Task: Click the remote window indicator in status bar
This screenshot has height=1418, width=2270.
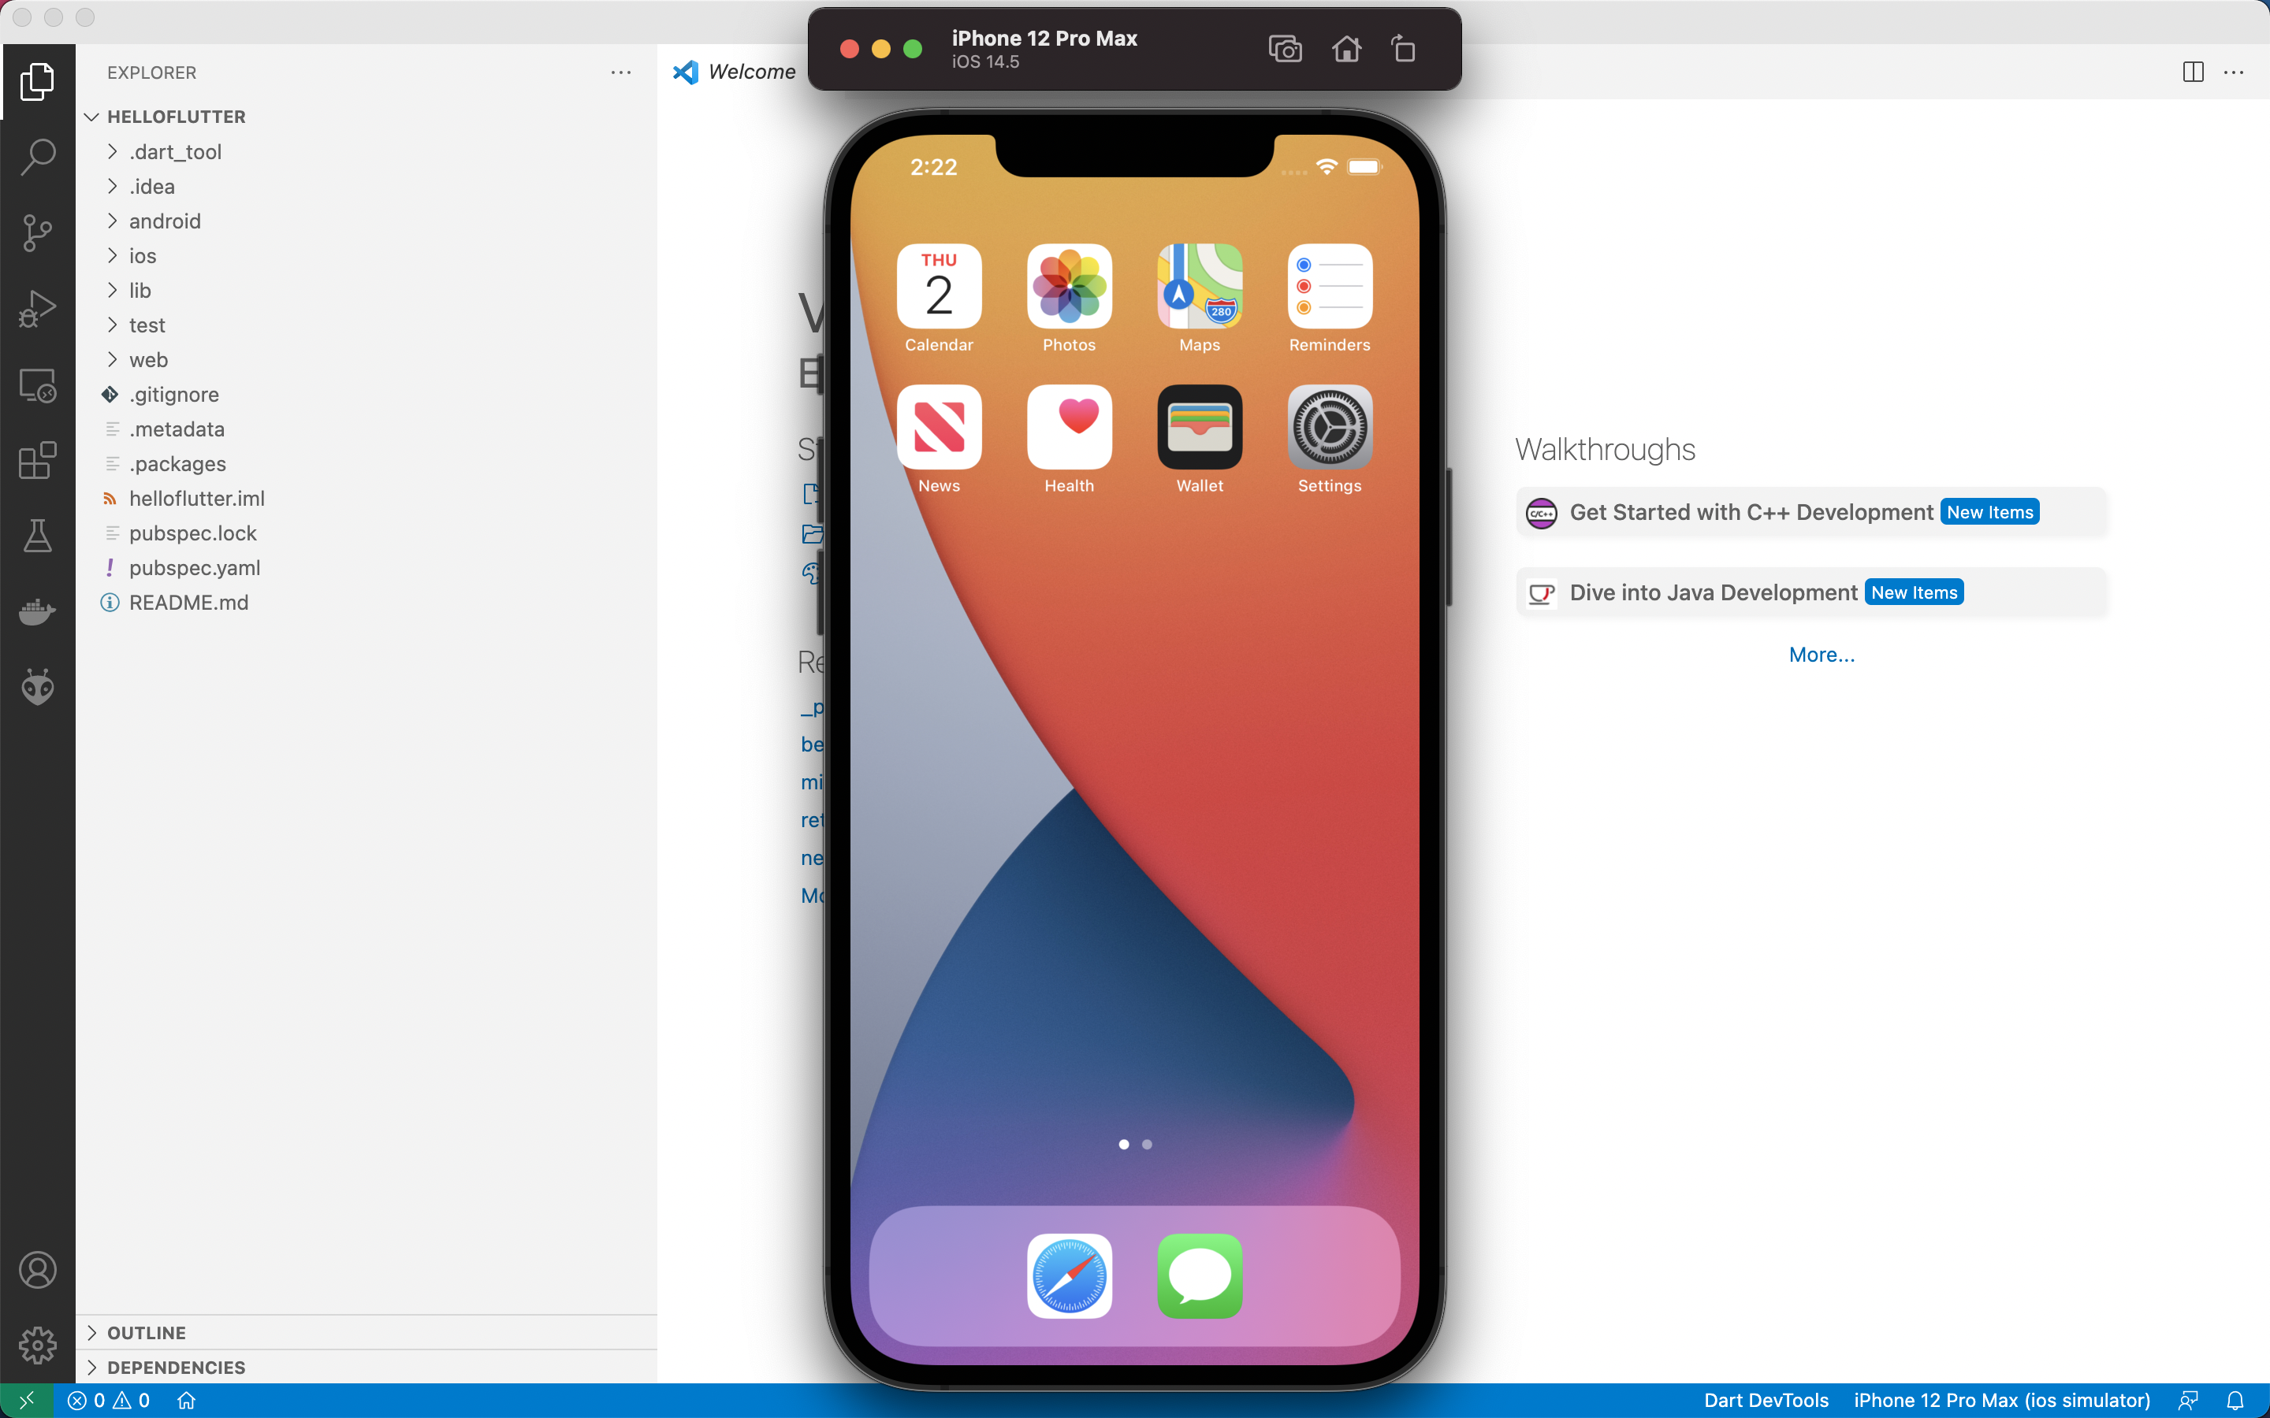Action: [x=26, y=1400]
